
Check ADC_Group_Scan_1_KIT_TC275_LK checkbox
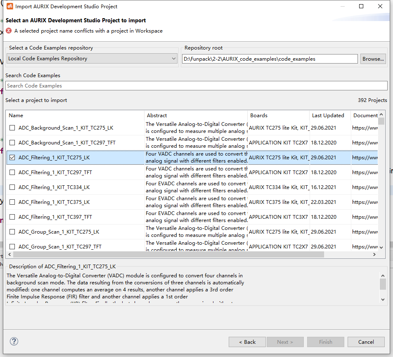point(12,232)
